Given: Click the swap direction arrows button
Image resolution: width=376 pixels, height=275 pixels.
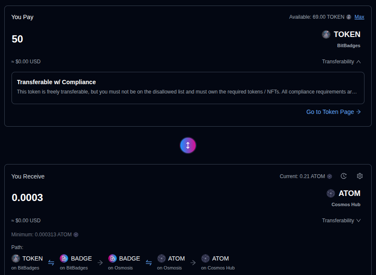Looking at the screenshot, I should click(x=188, y=145).
